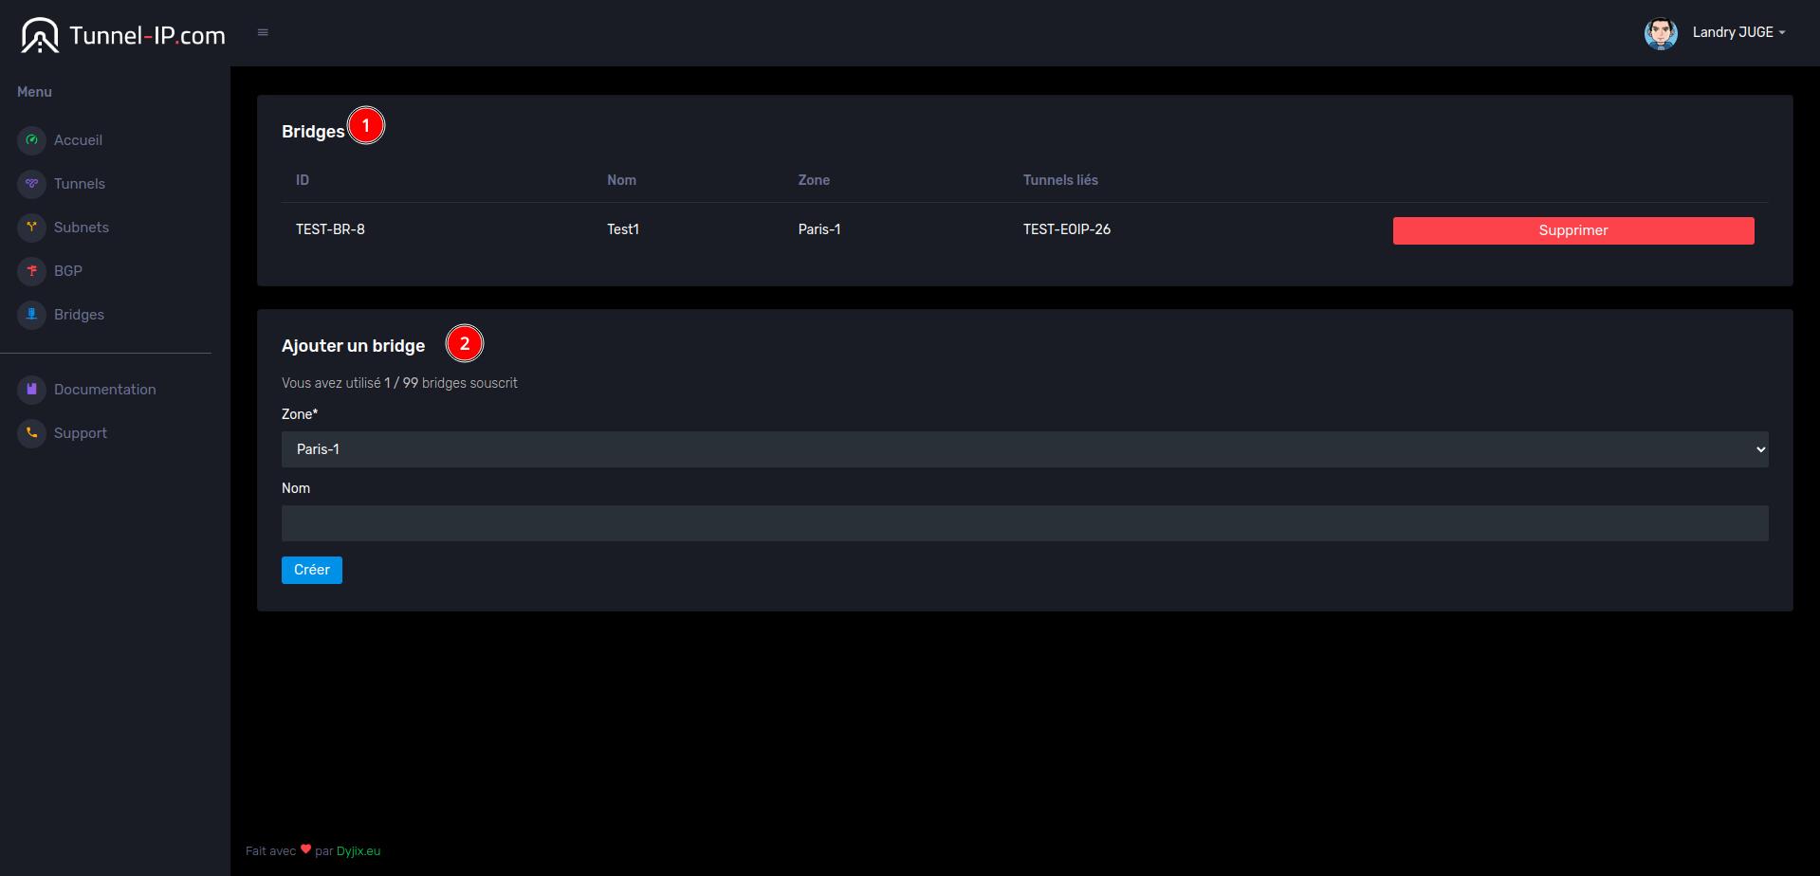Click the Tunnel-IP.com logo

123,35
